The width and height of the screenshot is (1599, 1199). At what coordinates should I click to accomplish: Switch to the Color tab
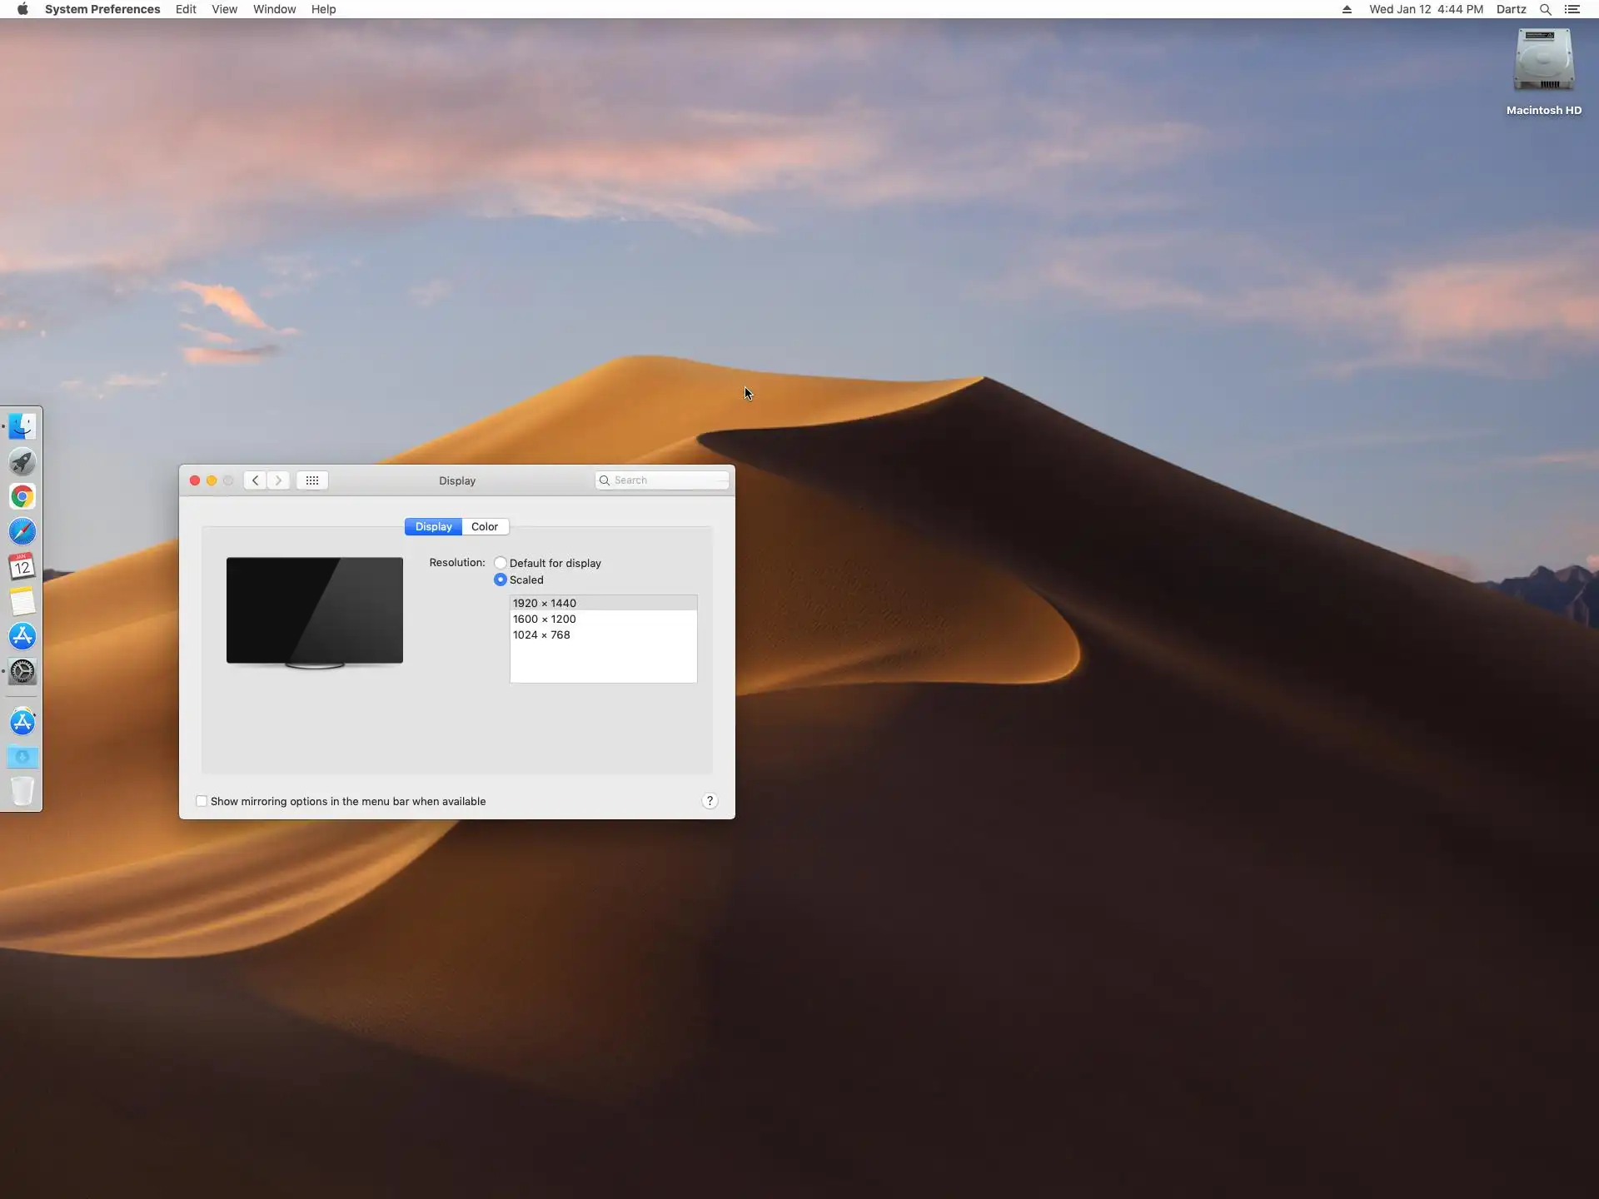coord(485,527)
